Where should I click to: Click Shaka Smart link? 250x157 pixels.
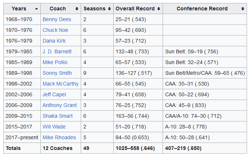click(x=57, y=116)
